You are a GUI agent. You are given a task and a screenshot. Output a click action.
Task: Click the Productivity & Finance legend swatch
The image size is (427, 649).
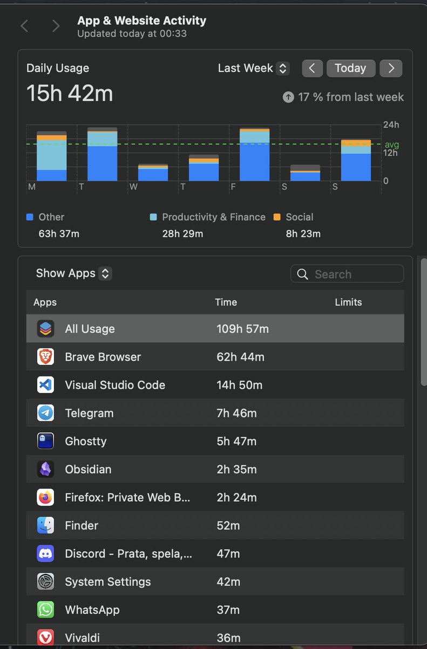pyautogui.click(x=153, y=217)
